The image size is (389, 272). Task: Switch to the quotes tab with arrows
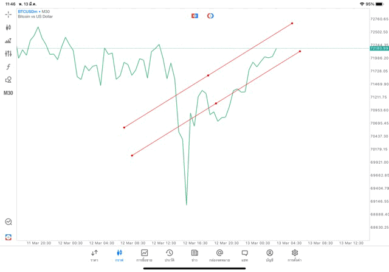point(94,256)
